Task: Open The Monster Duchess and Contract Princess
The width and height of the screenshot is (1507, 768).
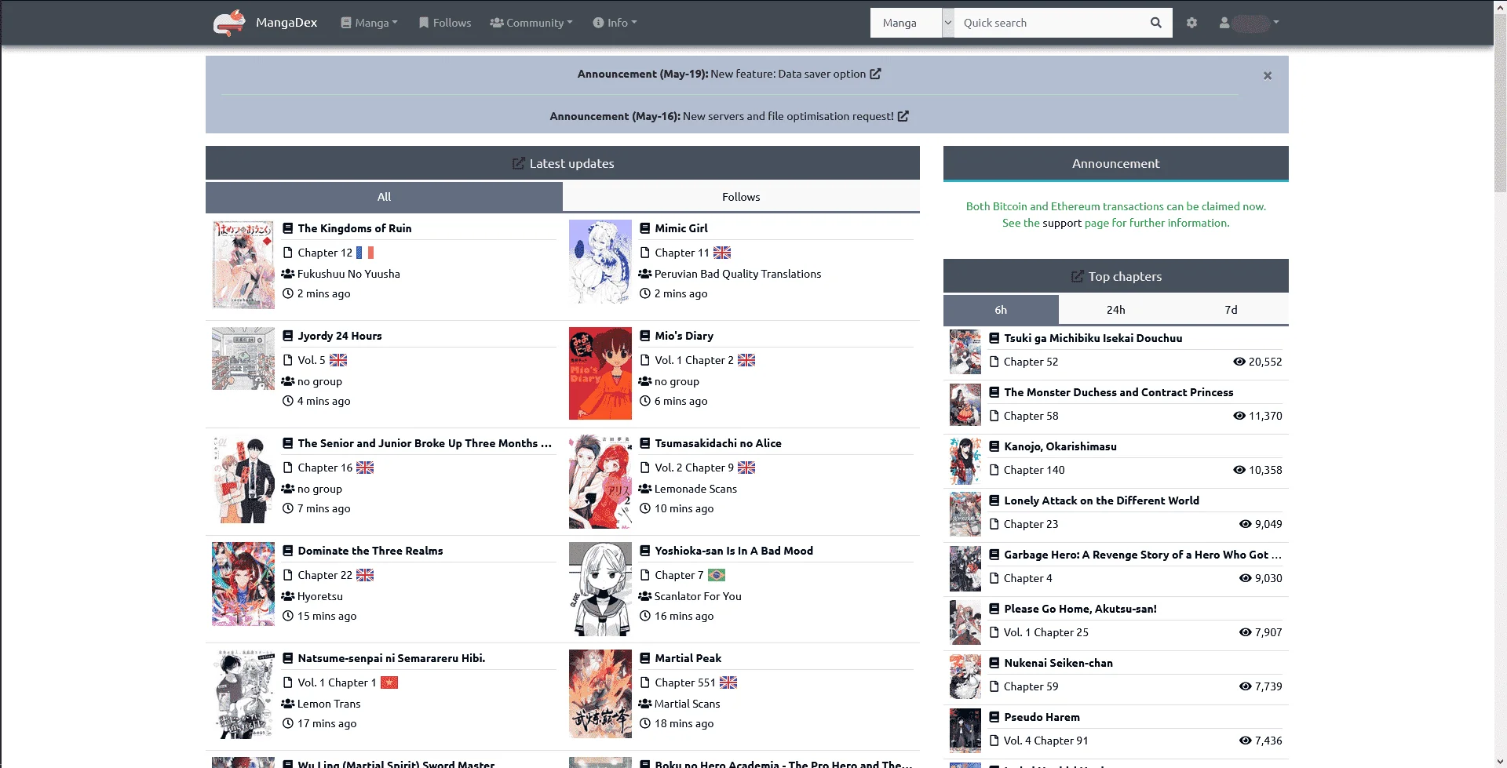Action: click(x=1118, y=392)
